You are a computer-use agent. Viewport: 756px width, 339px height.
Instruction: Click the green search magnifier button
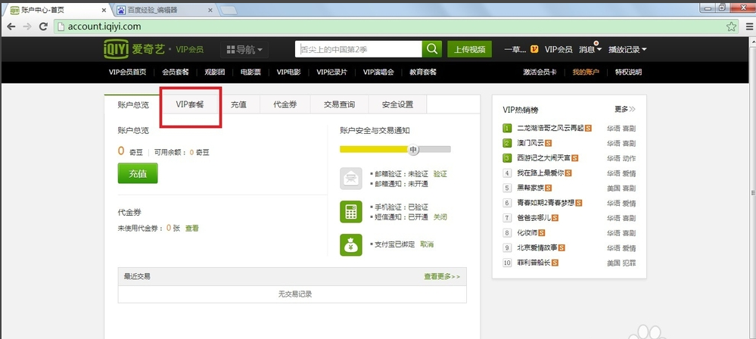click(x=432, y=48)
